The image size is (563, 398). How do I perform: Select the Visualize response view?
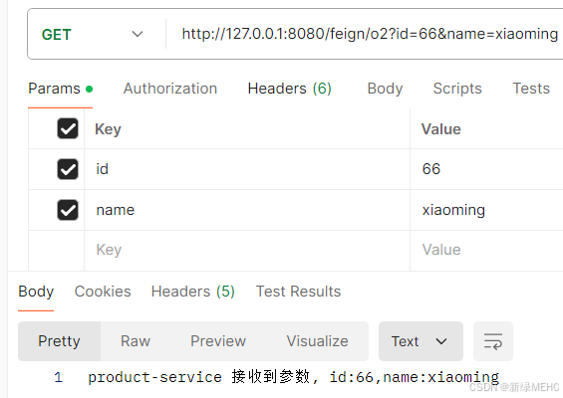coord(318,341)
